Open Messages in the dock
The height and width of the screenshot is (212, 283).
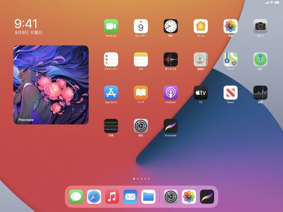click(x=76, y=197)
